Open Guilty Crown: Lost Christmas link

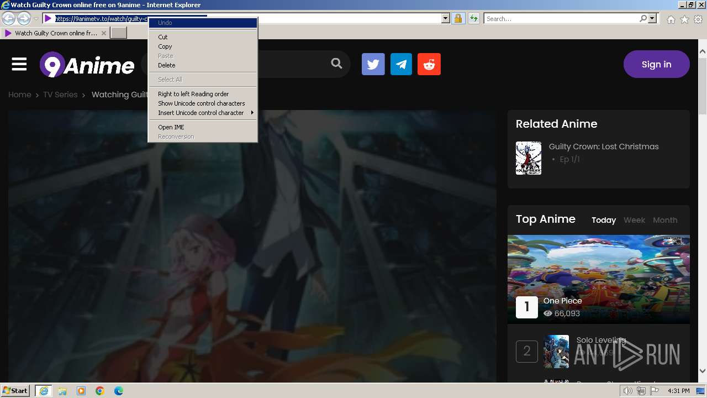(604, 146)
